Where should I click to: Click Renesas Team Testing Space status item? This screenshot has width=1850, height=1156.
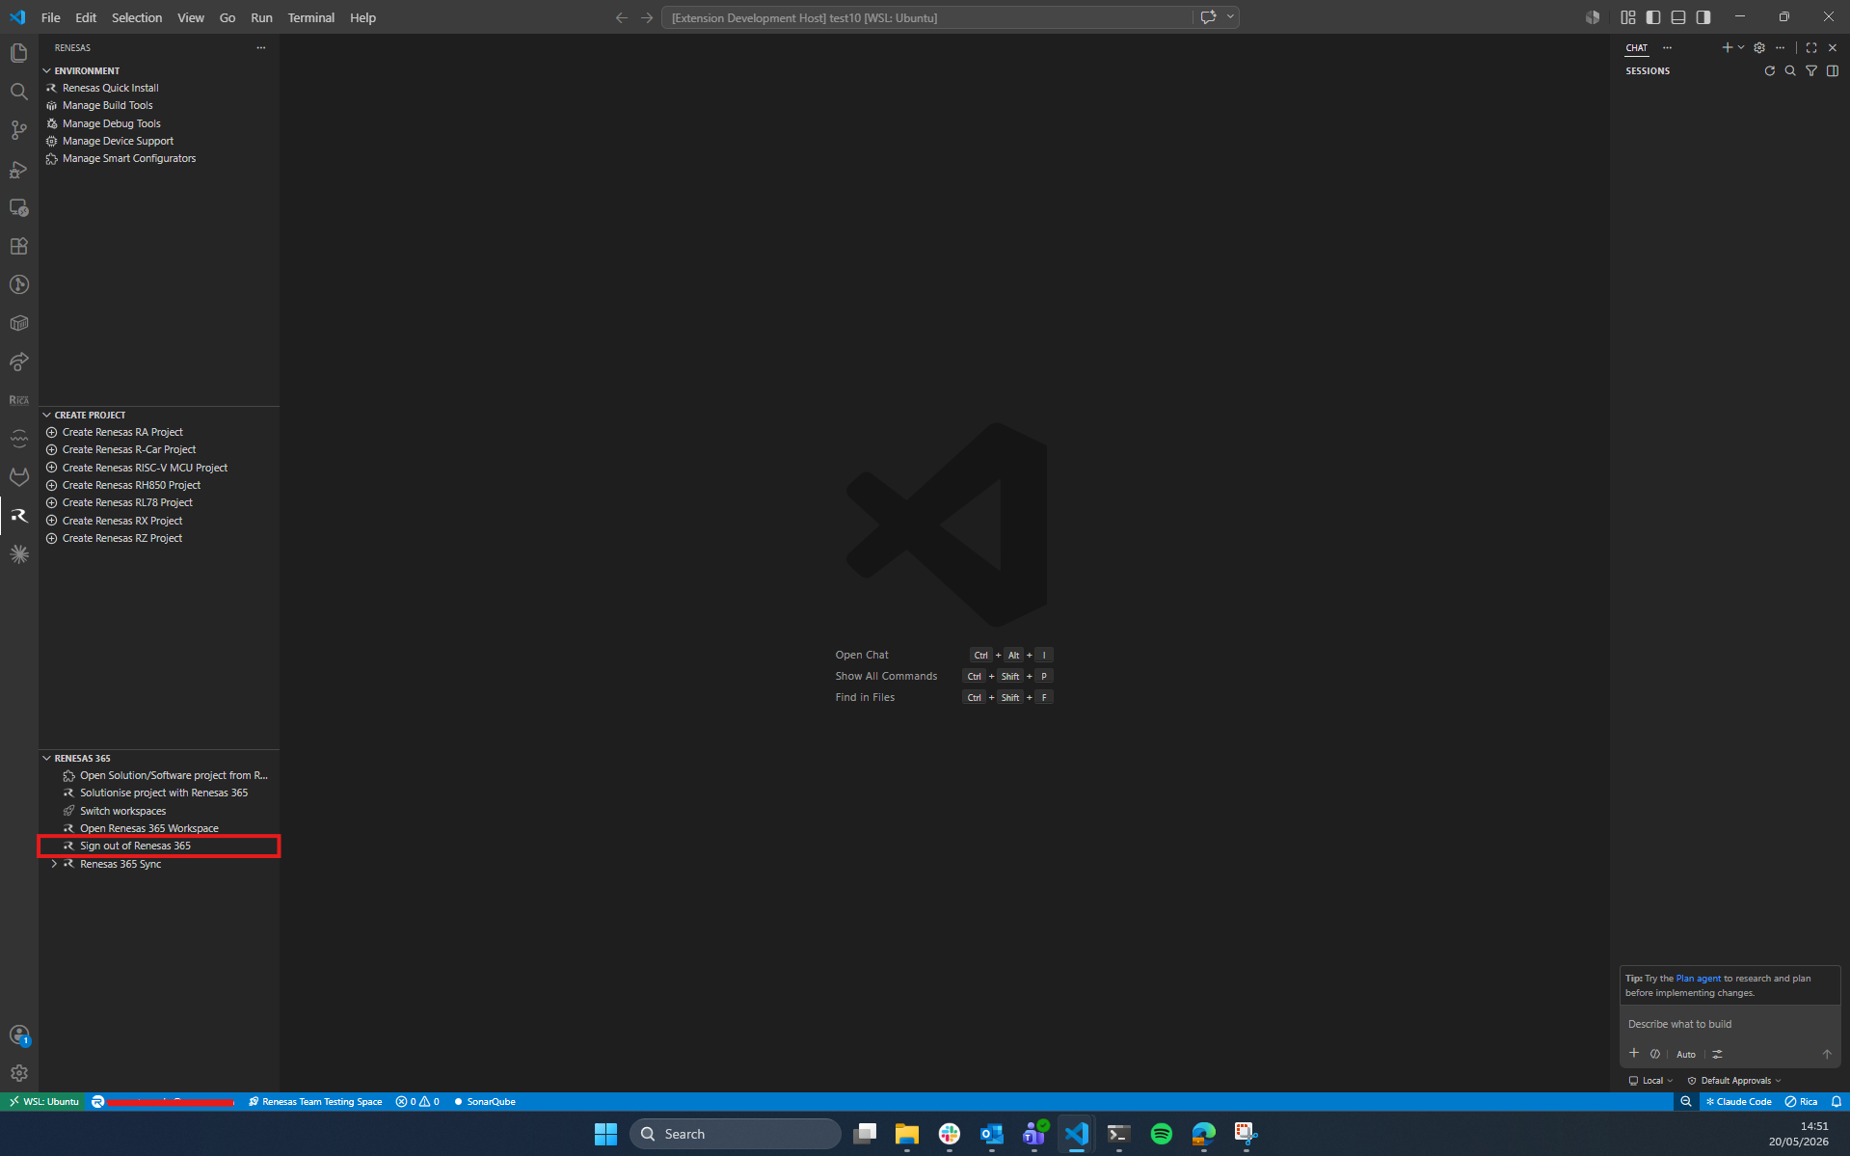tap(315, 1101)
